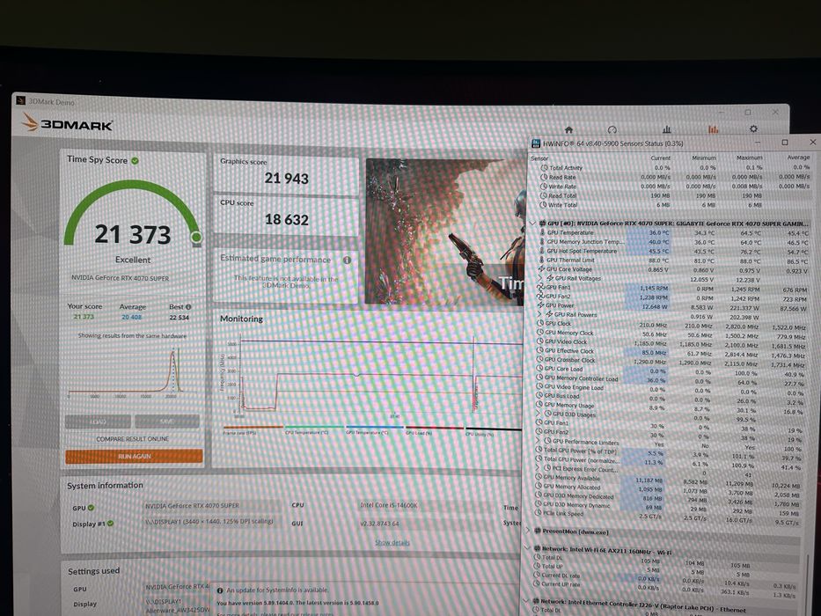Open the 3DMark Stress Tests bar-chart icon
Screen dimensions: 821x616
(x=666, y=128)
